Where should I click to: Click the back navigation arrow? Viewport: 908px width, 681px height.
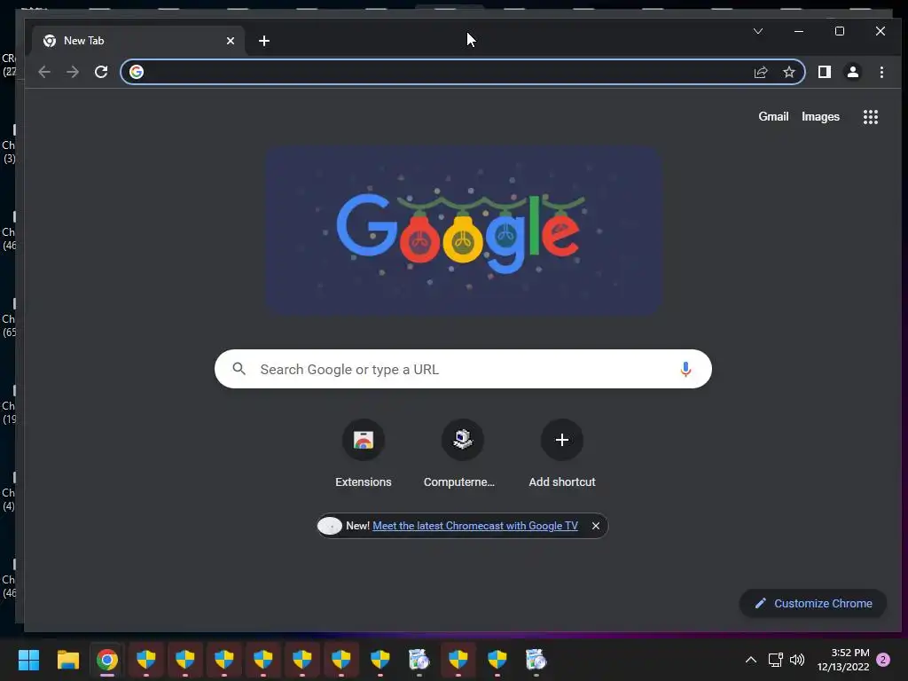(x=44, y=72)
